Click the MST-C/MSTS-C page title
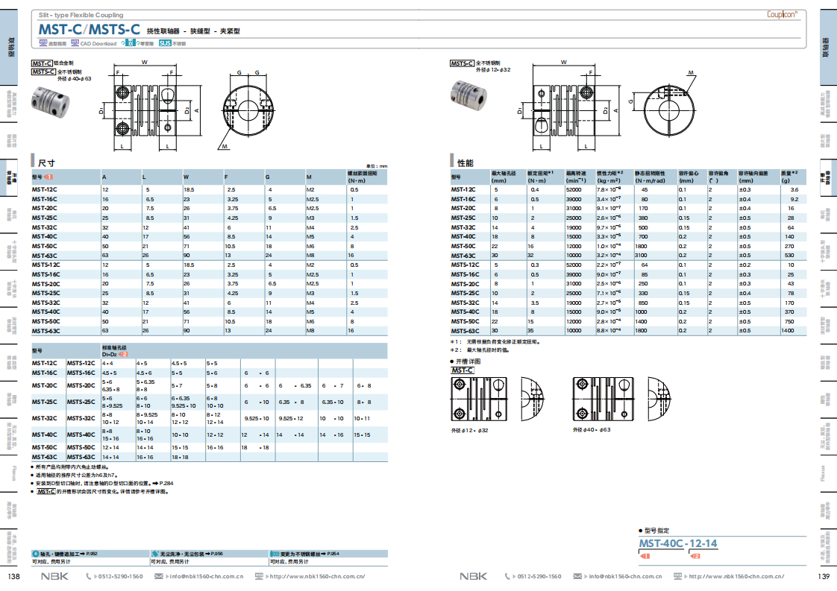The width and height of the screenshot is (837, 591). click(x=89, y=29)
